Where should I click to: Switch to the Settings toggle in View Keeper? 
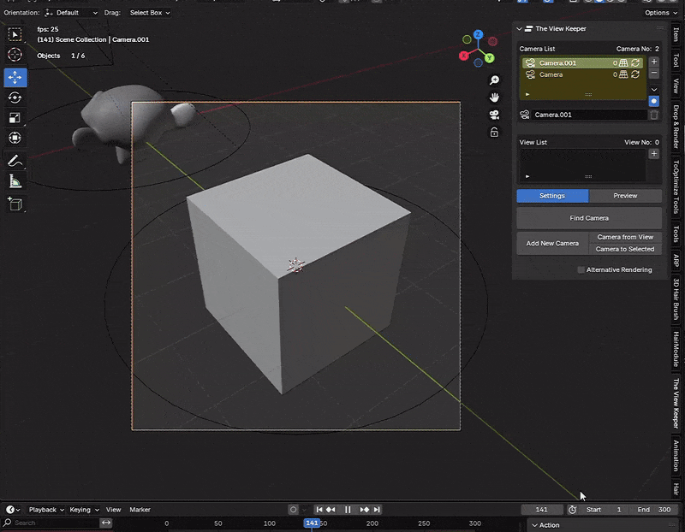click(552, 196)
